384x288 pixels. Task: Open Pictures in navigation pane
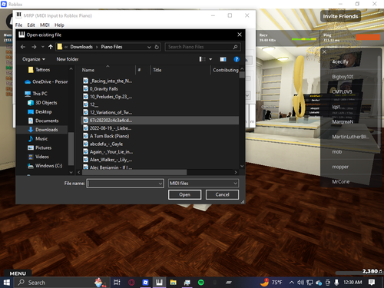tap(40, 147)
